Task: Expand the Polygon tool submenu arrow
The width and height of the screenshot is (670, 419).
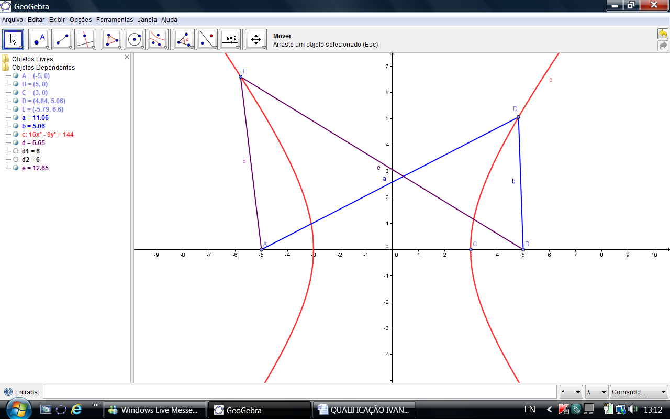Action: tap(119, 48)
